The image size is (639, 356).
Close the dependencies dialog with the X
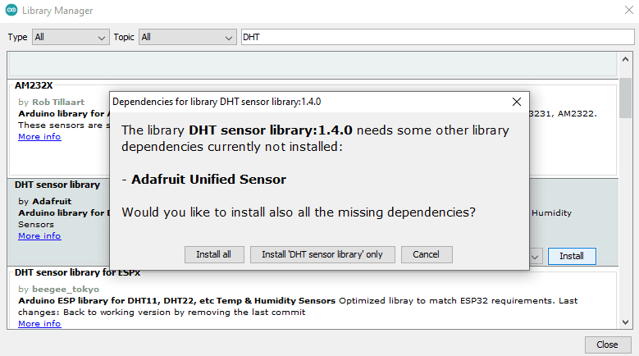(517, 102)
